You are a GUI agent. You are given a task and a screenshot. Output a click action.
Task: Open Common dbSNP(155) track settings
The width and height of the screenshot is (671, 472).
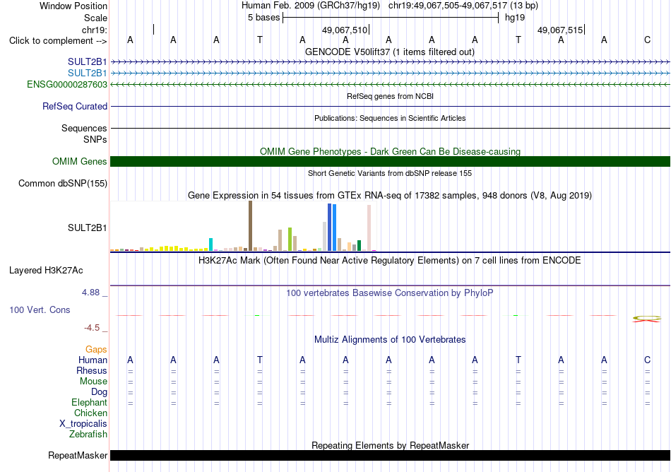click(x=62, y=183)
